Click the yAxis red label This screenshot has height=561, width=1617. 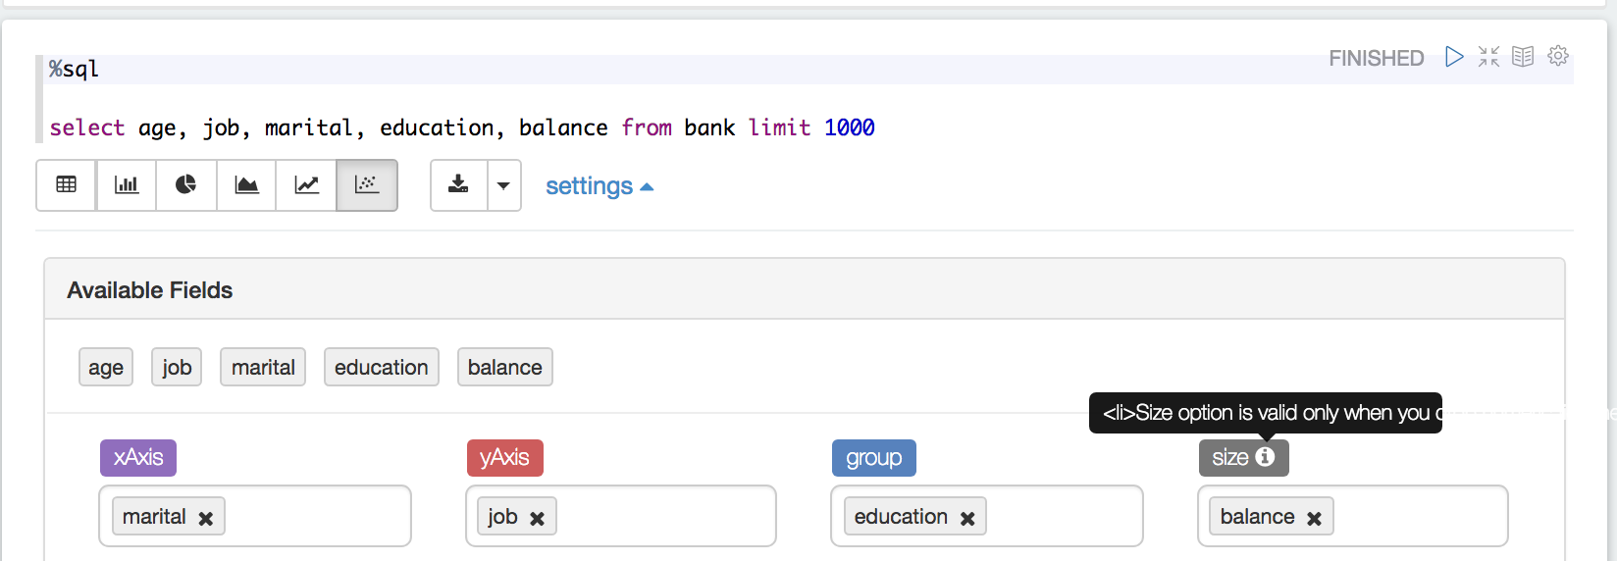click(505, 457)
